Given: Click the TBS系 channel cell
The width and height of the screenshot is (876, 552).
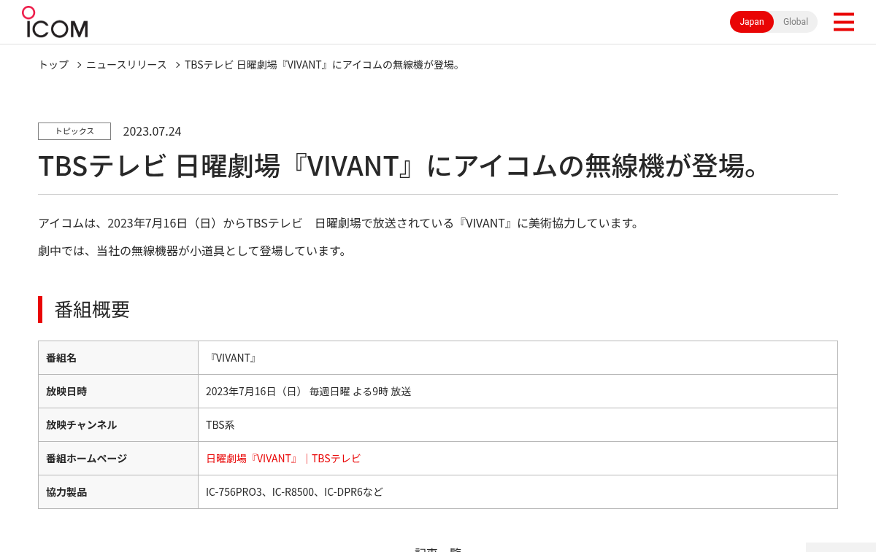Looking at the screenshot, I should (518, 425).
